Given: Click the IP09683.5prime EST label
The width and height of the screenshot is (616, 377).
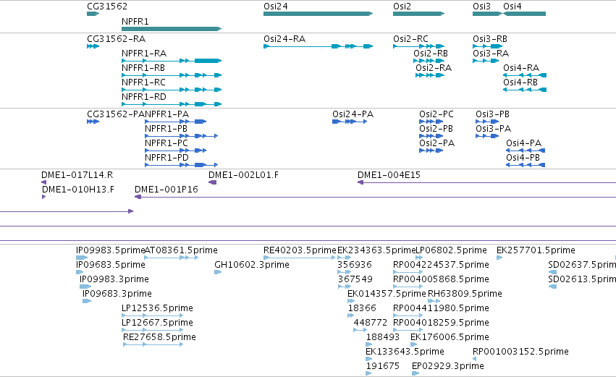Looking at the screenshot, I should (111, 265).
